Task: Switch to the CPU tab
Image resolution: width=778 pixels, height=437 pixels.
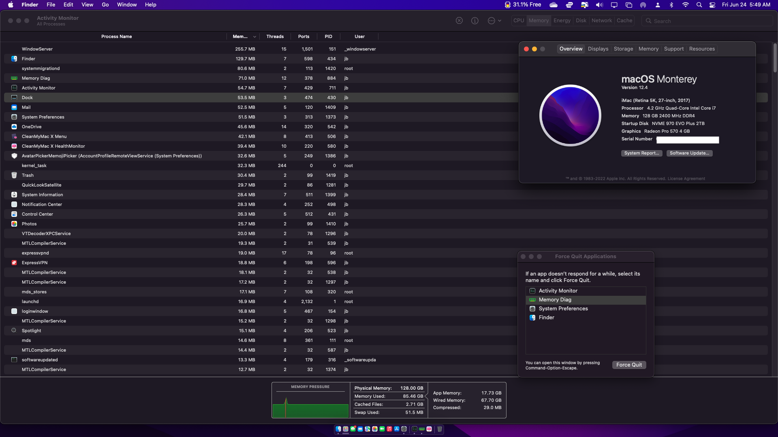Action: (x=519, y=21)
